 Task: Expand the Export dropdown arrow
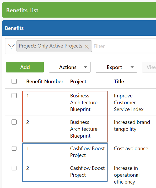[132, 67]
